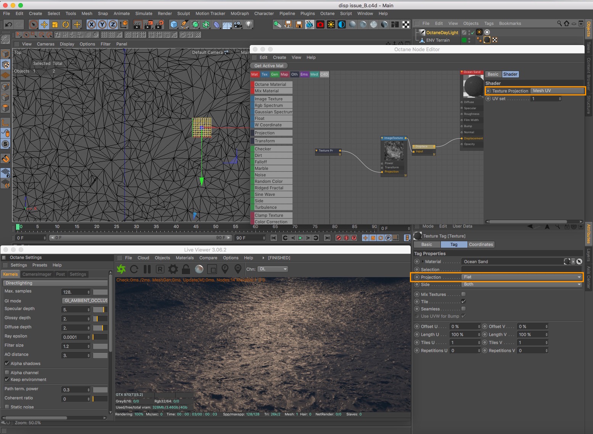Add a cube primitive from the toolbar

pyautogui.click(x=174, y=25)
